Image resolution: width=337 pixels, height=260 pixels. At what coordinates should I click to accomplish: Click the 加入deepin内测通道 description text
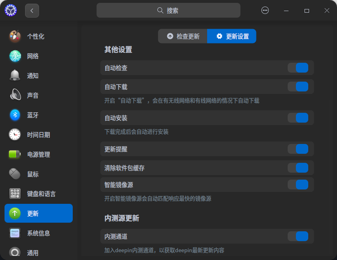[x=164, y=250]
